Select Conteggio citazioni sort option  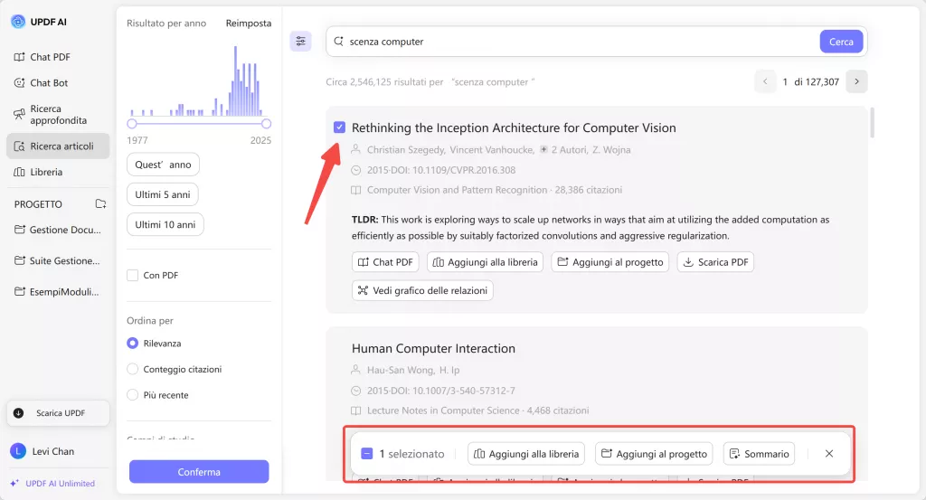pyautogui.click(x=133, y=369)
